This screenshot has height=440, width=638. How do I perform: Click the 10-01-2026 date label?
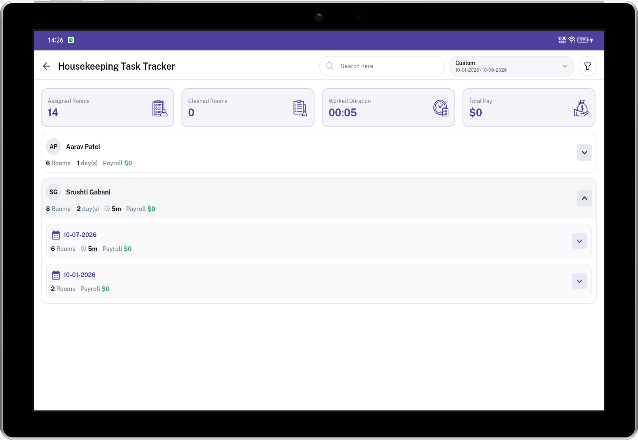pyautogui.click(x=79, y=275)
